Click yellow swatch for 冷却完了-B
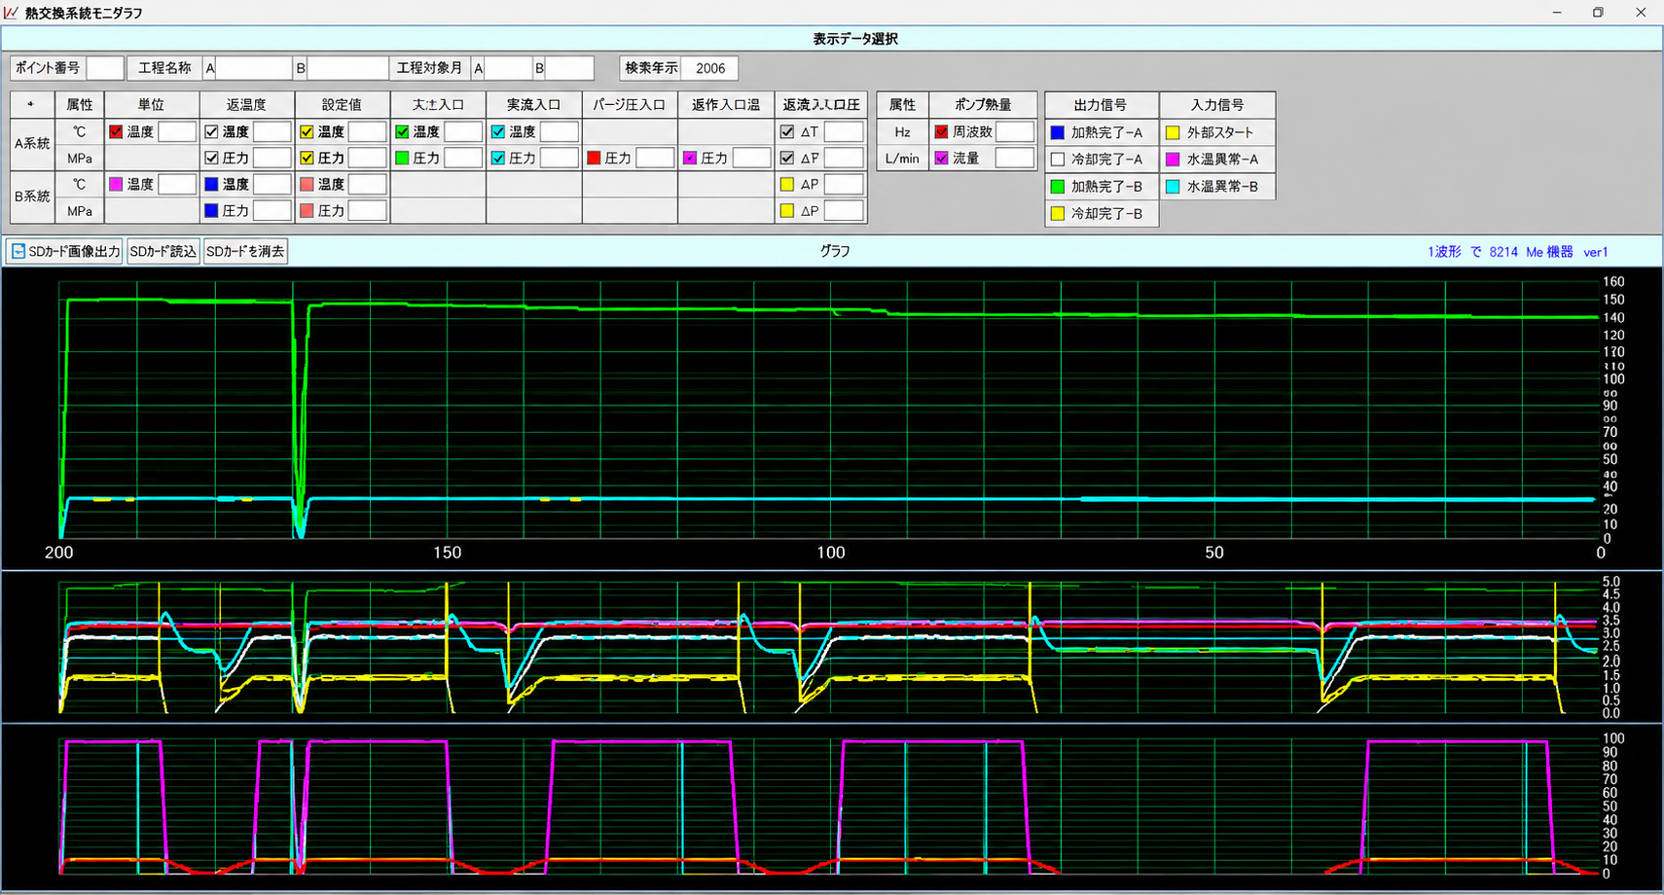1664x895 pixels. coord(1058,213)
